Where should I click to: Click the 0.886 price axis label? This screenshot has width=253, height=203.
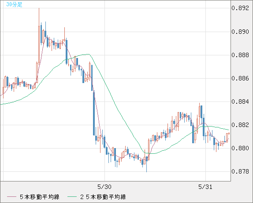tap(240, 78)
